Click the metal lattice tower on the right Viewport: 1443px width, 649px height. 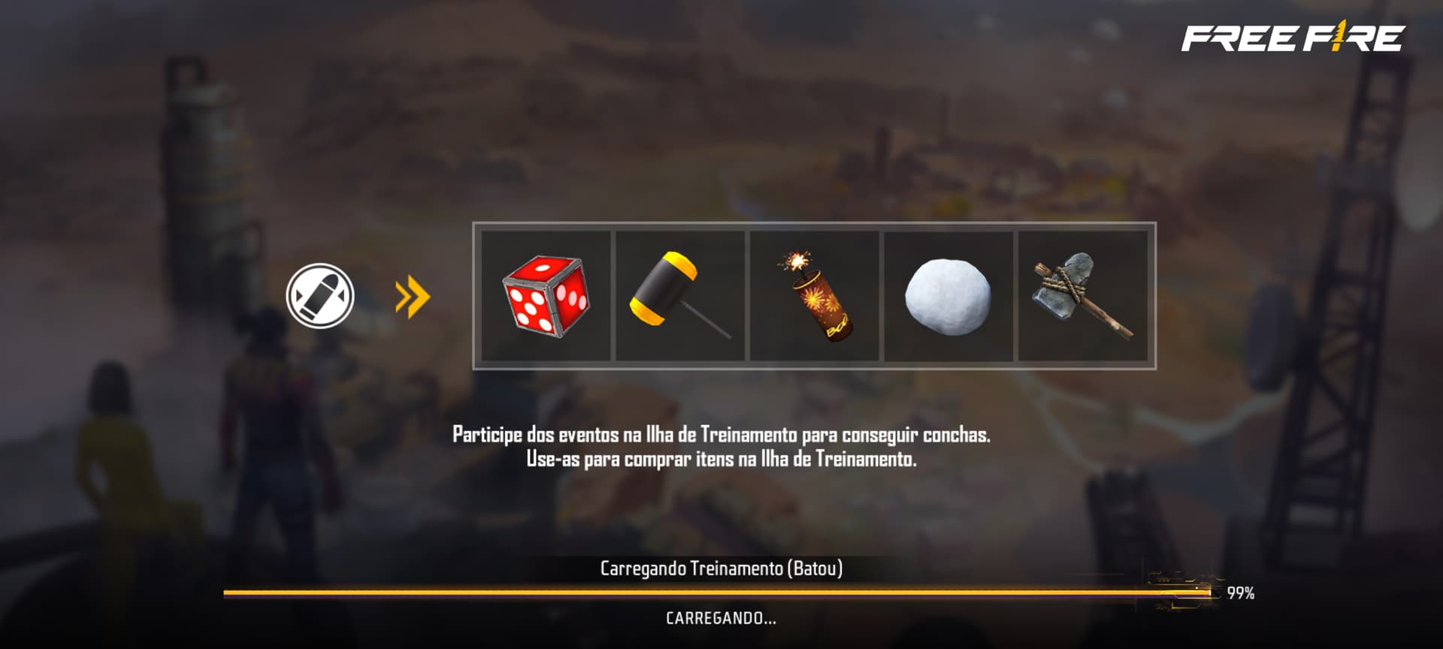point(1345,300)
